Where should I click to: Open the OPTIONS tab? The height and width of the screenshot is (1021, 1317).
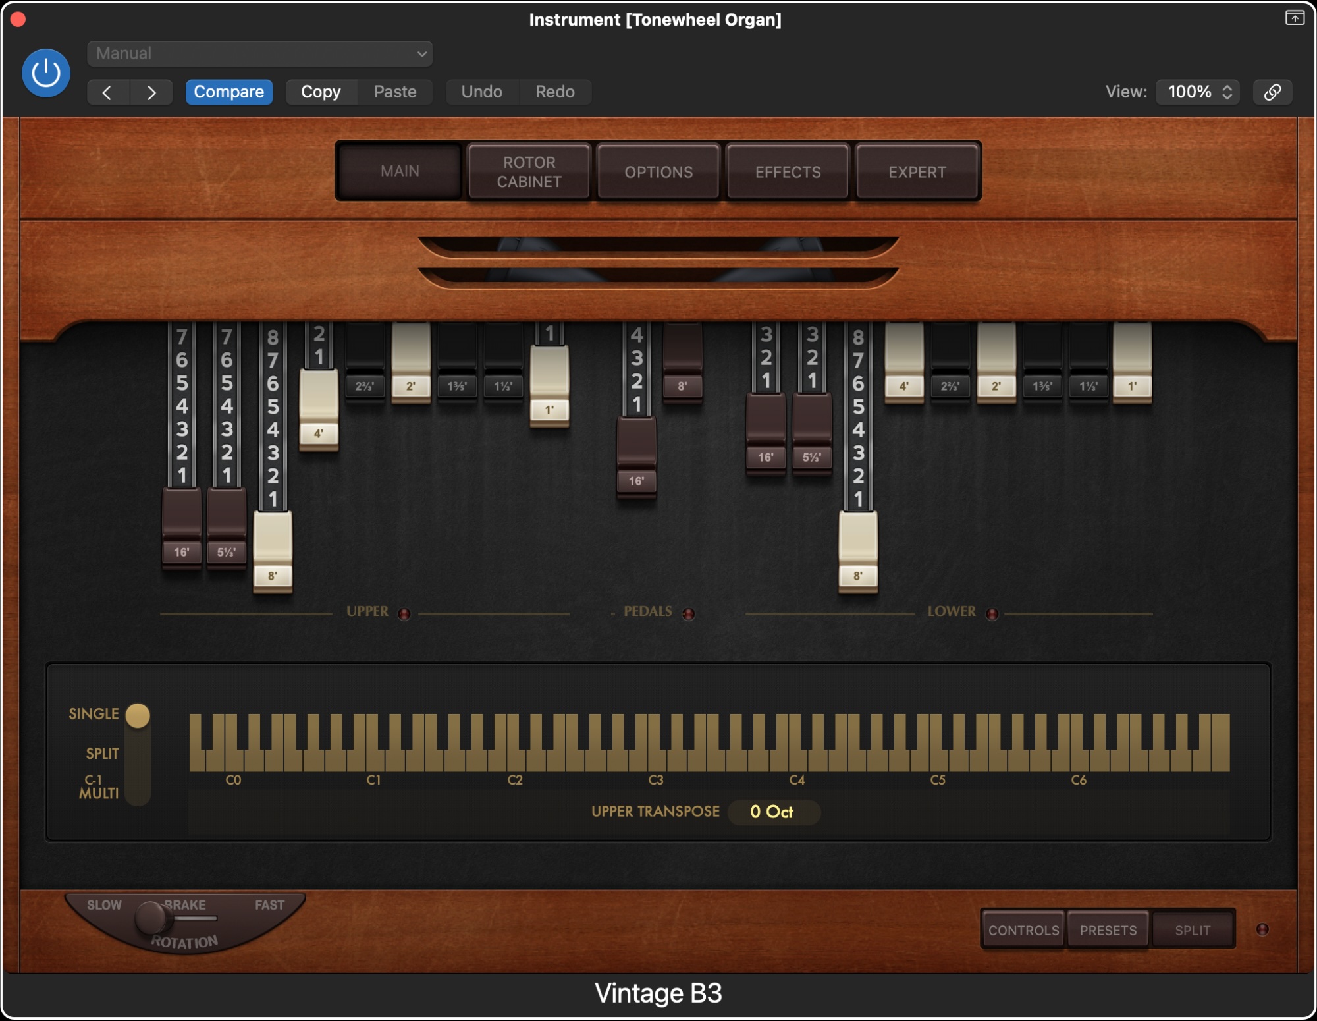(x=658, y=172)
